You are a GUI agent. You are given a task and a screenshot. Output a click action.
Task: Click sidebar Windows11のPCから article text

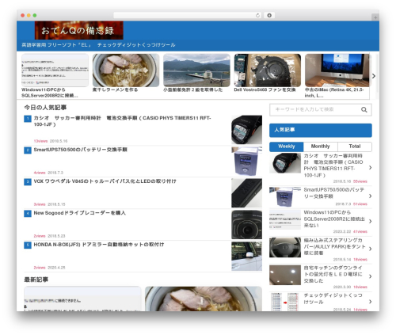334,219
